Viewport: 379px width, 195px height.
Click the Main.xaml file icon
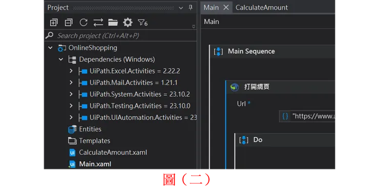72,164
